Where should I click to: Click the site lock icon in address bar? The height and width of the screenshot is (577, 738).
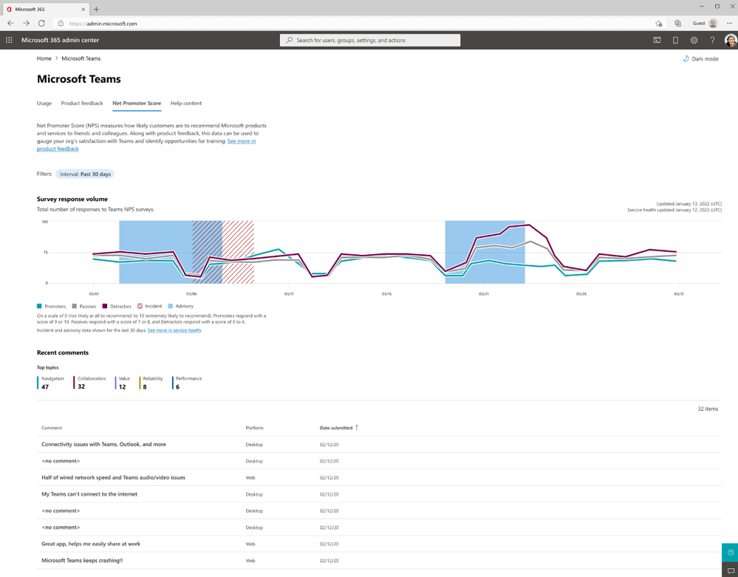(61, 23)
